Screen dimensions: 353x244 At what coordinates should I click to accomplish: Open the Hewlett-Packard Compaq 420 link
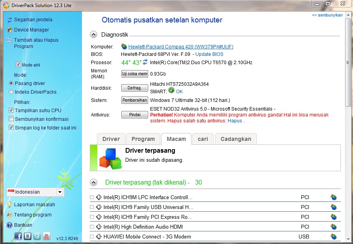click(181, 47)
